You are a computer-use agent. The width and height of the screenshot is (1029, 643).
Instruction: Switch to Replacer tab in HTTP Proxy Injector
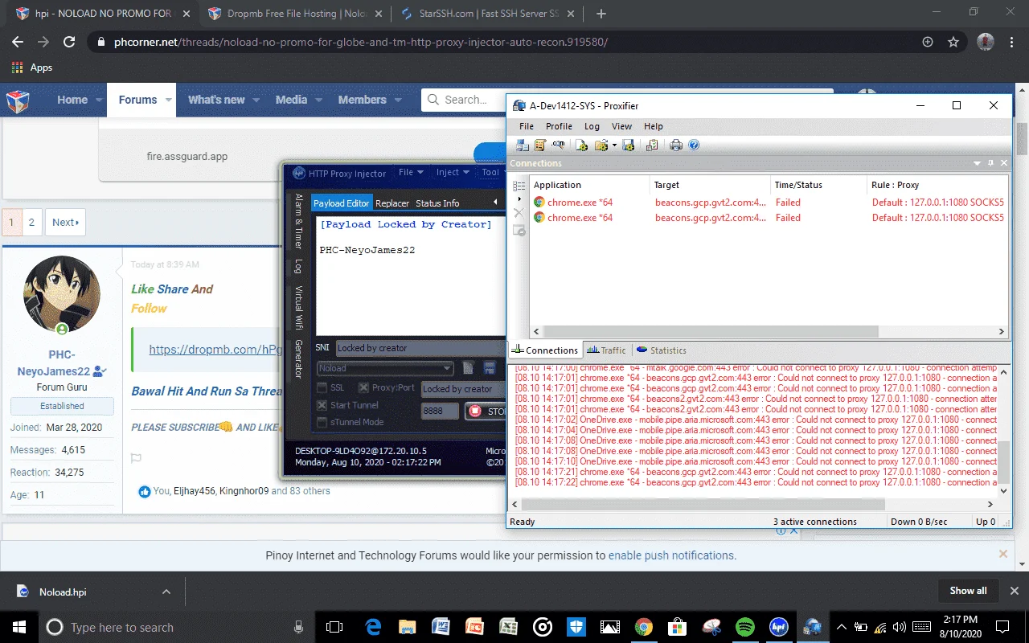coord(392,203)
